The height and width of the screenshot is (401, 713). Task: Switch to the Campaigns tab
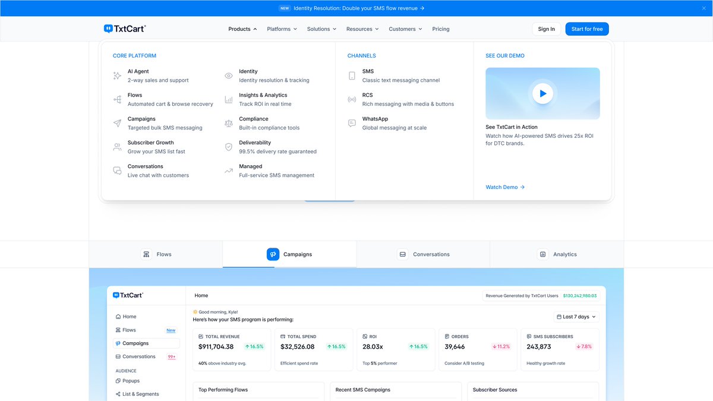pos(289,254)
